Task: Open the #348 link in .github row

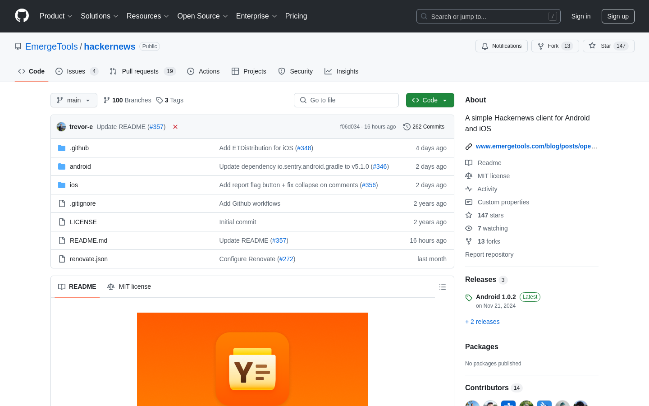Action: click(304, 148)
